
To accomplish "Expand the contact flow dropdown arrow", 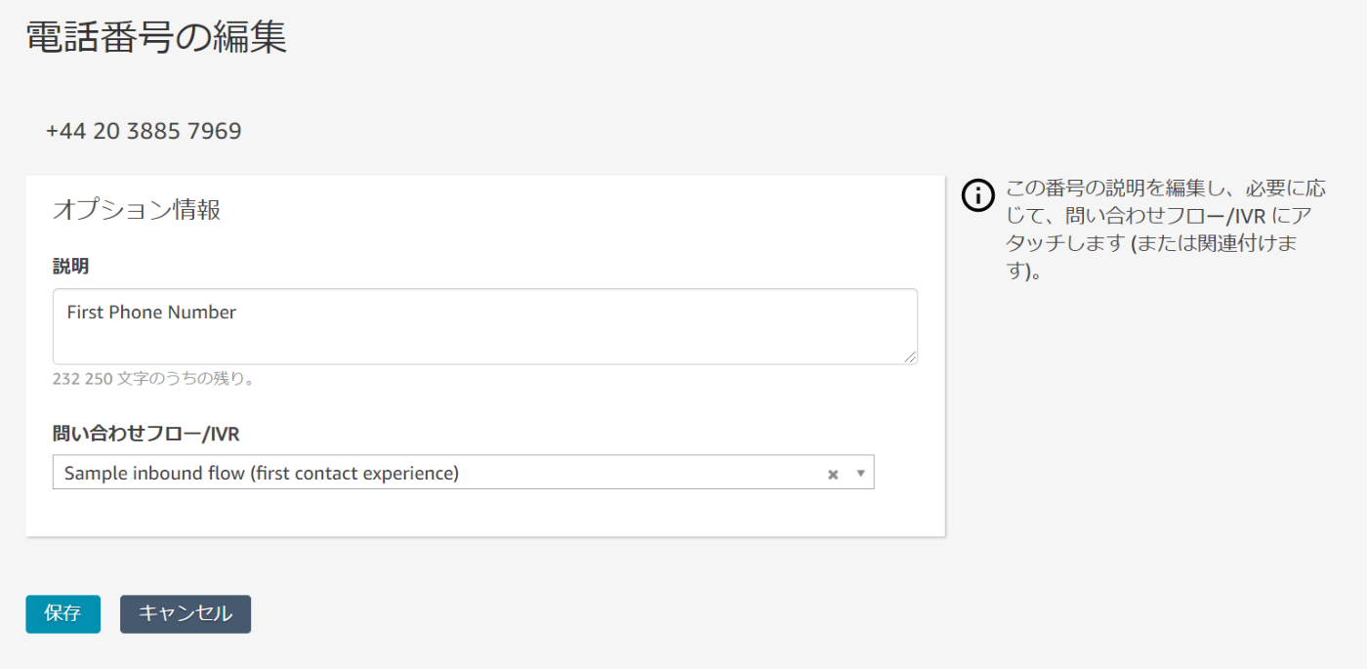I will (861, 473).
